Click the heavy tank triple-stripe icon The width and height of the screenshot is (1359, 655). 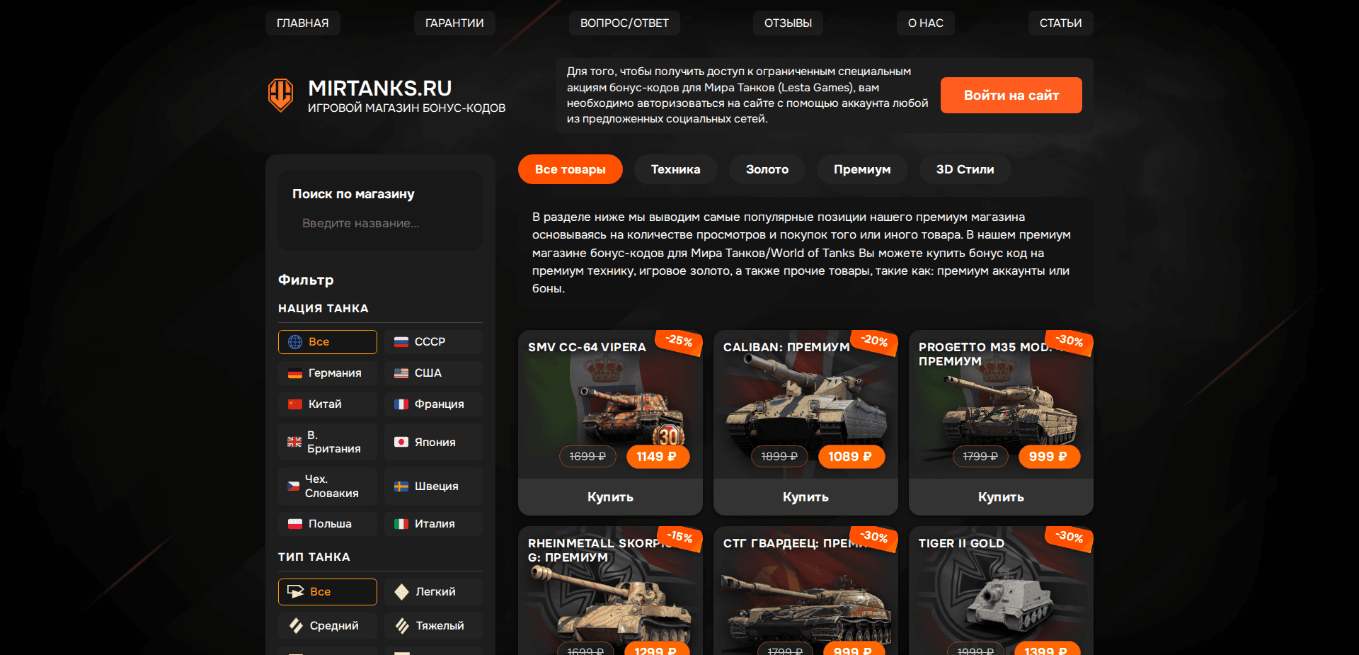pos(402,626)
